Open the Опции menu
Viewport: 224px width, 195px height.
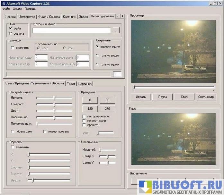click(x=17, y=9)
